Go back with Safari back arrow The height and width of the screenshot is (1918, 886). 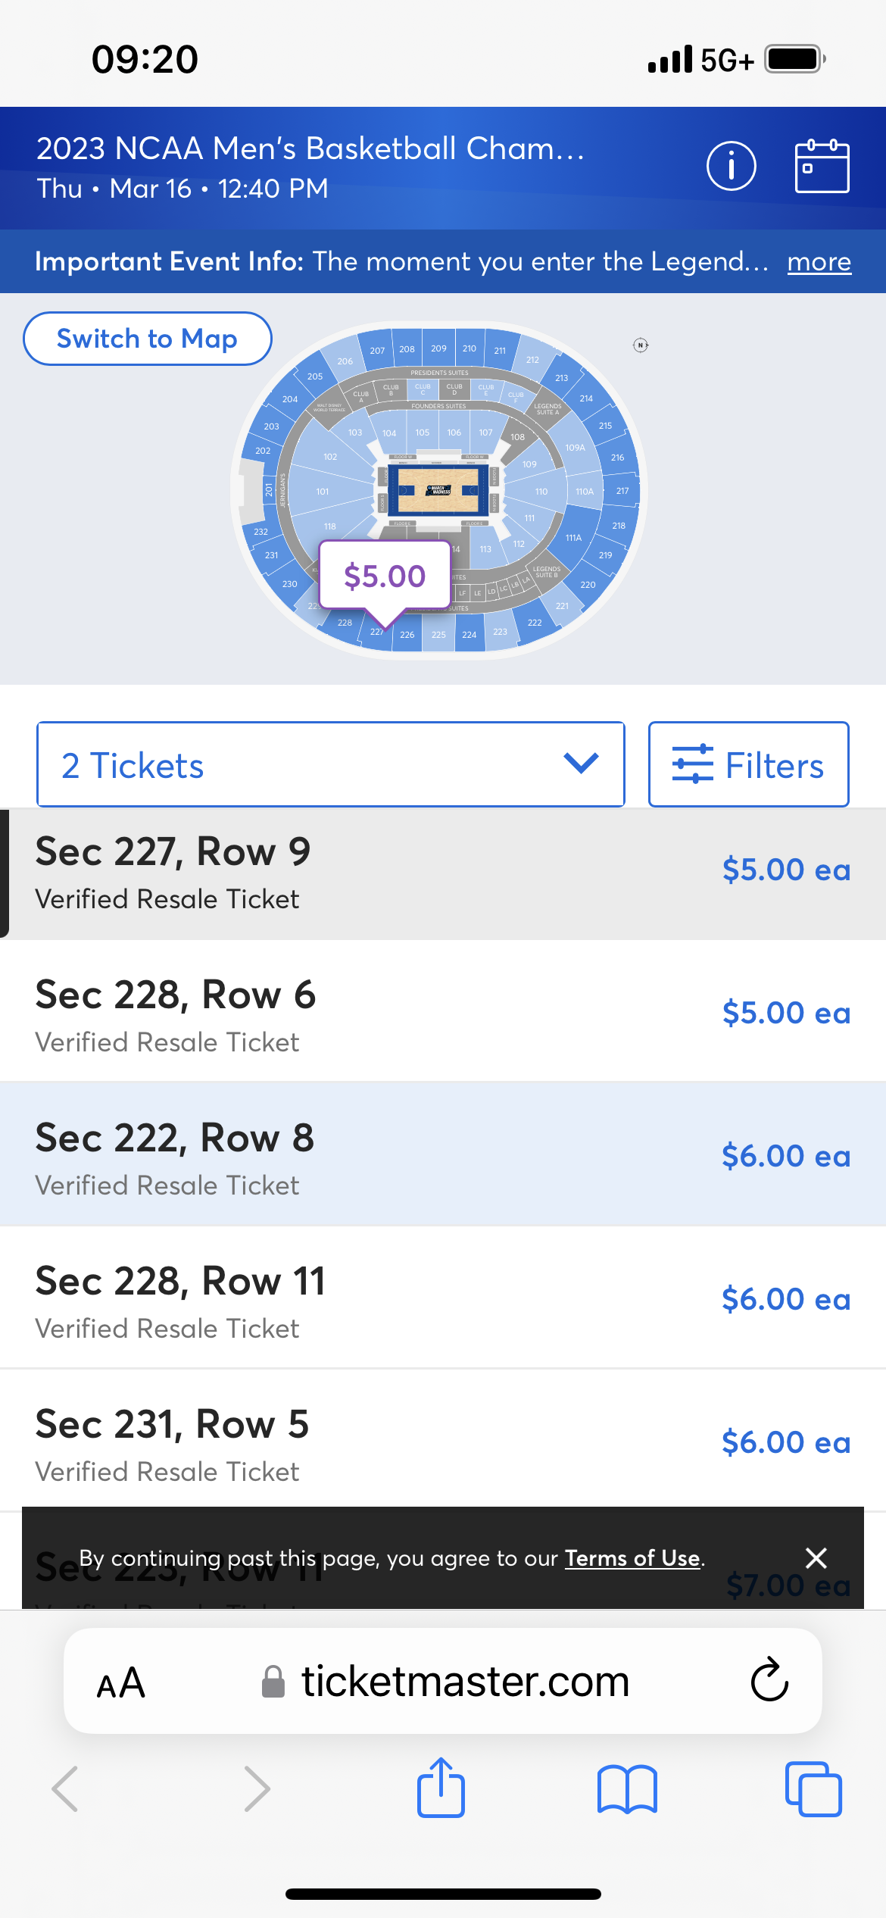point(65,1789)
